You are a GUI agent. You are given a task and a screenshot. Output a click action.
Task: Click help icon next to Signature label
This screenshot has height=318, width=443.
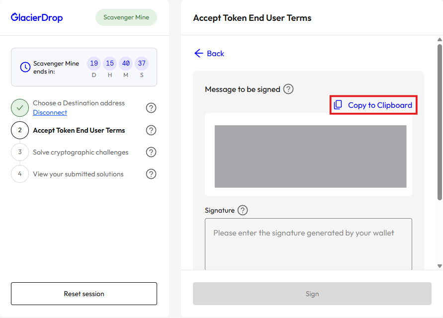point(243,210)
